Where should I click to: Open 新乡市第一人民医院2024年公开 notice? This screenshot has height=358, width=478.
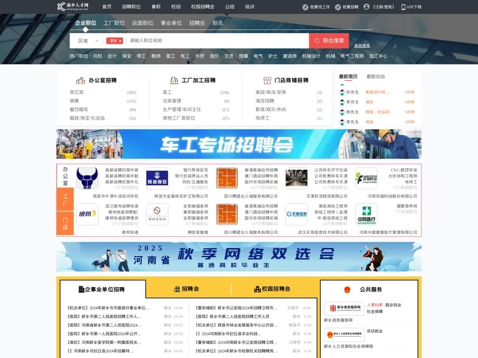pyautogui.click(x=104, y=333)
